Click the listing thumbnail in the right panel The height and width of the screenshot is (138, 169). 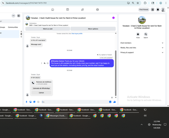coord(142,20)
